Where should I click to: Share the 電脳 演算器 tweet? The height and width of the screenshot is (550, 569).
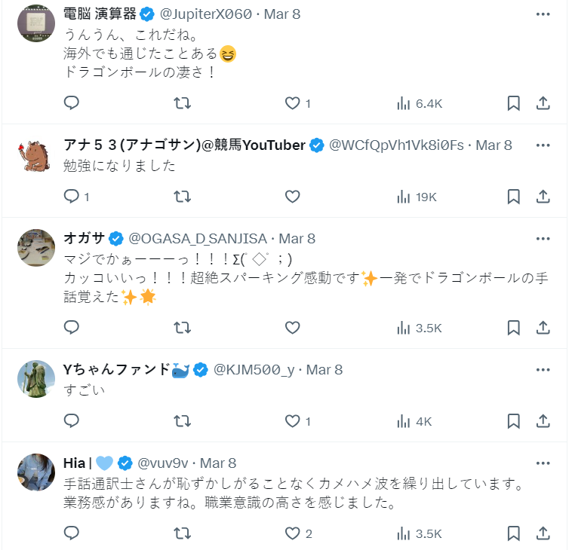(543, 103)
